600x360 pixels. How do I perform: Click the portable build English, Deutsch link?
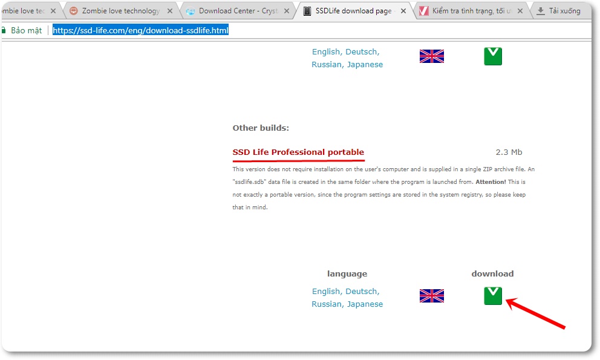pyautogui.click(x=347, y=298)
